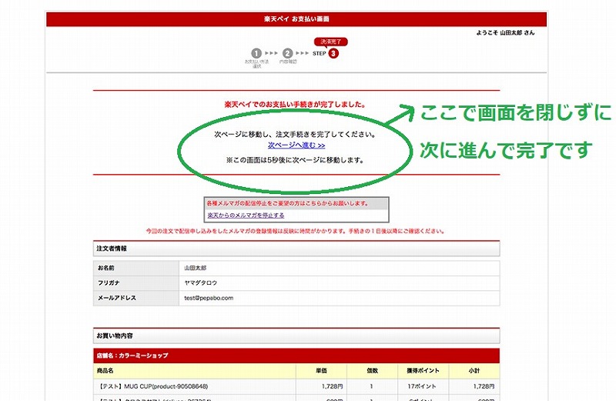Click the 商品名 column header
The height and width of the screenshot is (401, 616).
pos(195,371)
